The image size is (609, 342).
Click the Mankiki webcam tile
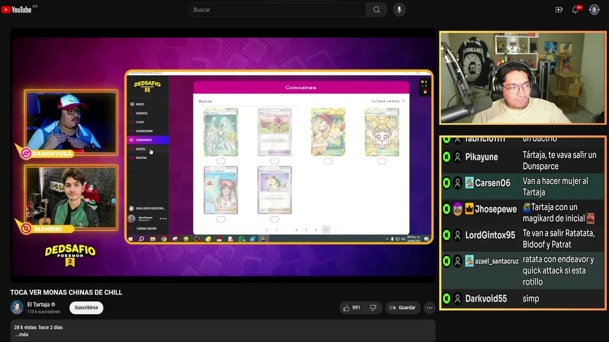[71, 198]
